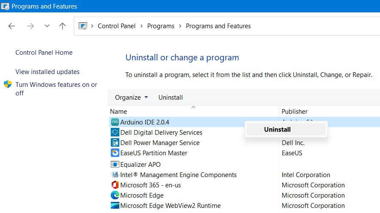Click the EaseUS Partition Master icon
The height and width of the screenshot is (213, 380).
[x=115, y=153]
